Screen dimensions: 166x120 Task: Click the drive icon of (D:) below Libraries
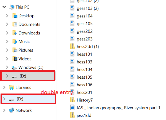click(11, 100)
